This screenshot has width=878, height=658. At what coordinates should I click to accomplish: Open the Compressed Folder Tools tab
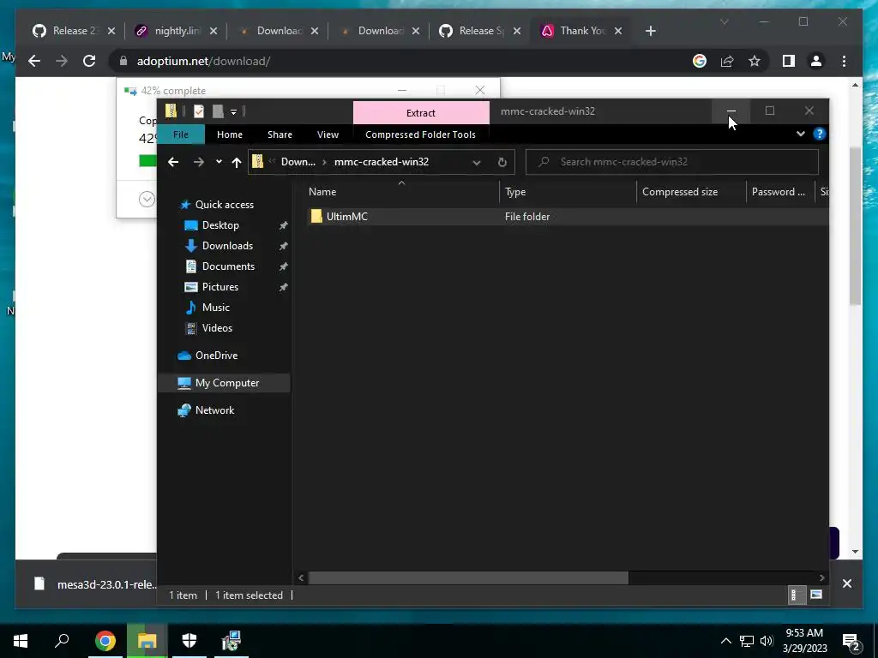pos(420,135)
